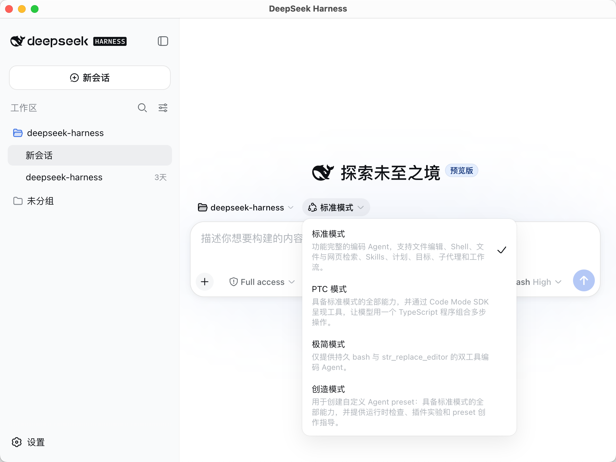Open workspace filter sliders icon
Image resolution: width=616 pixels, height=462 pixels.
(163, 108)
